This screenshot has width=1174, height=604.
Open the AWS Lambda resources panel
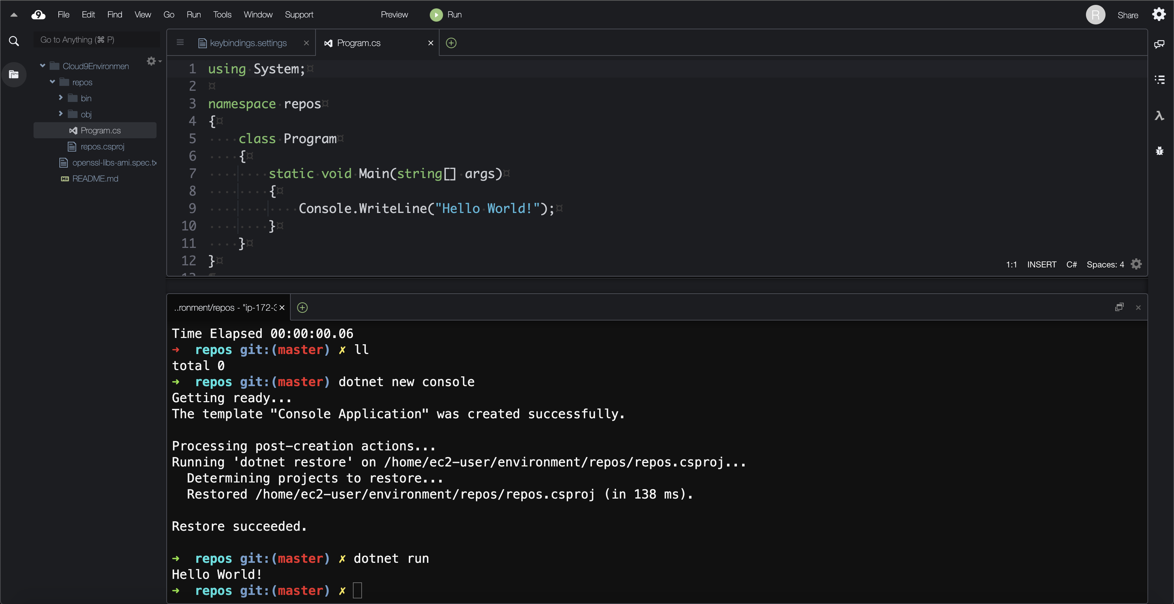[x=1159, y=115]
